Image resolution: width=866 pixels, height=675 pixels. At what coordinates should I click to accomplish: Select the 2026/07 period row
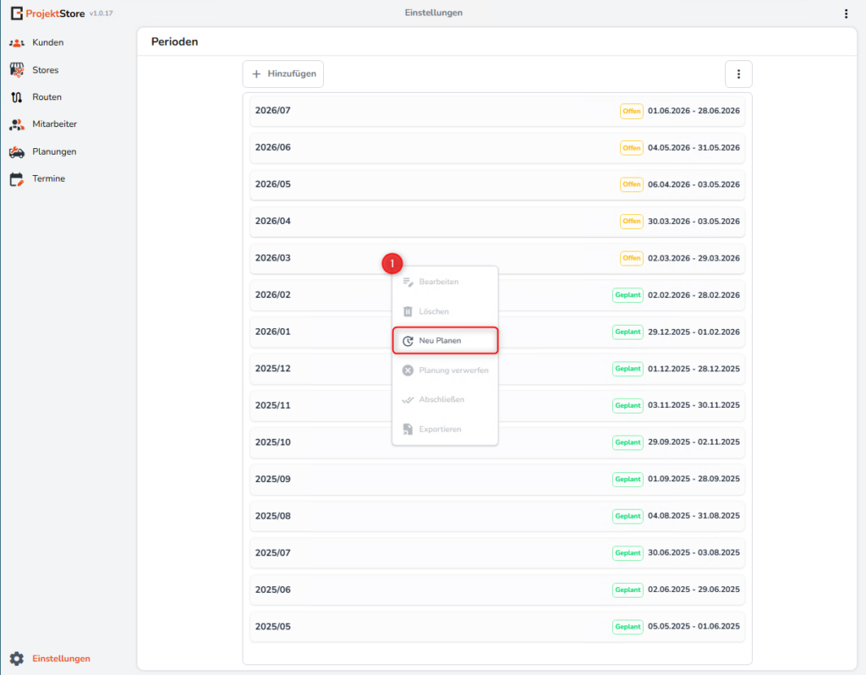point(423,111)
